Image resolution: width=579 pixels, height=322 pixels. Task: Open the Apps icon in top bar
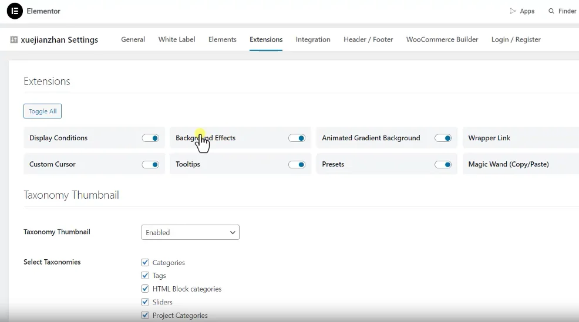click(x=513, y=11)
